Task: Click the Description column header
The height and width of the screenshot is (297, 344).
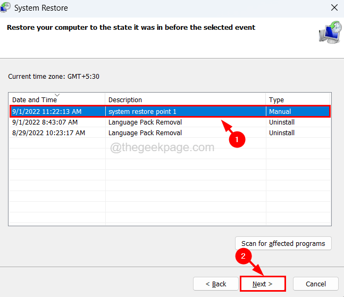Action: [x=125, y=100]
